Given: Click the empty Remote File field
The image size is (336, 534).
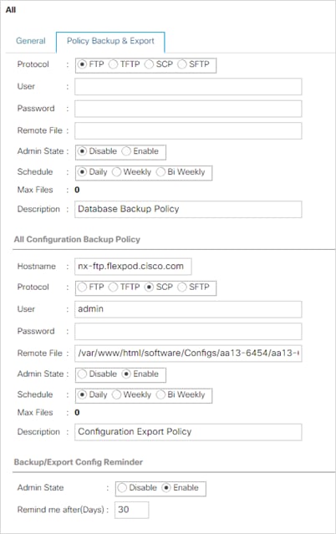Looking at the screenshot, I should 188,130.
